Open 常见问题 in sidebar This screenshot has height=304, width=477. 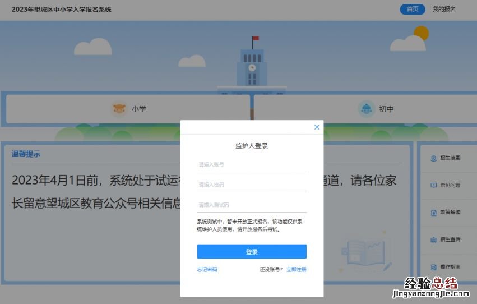[450, 185]
